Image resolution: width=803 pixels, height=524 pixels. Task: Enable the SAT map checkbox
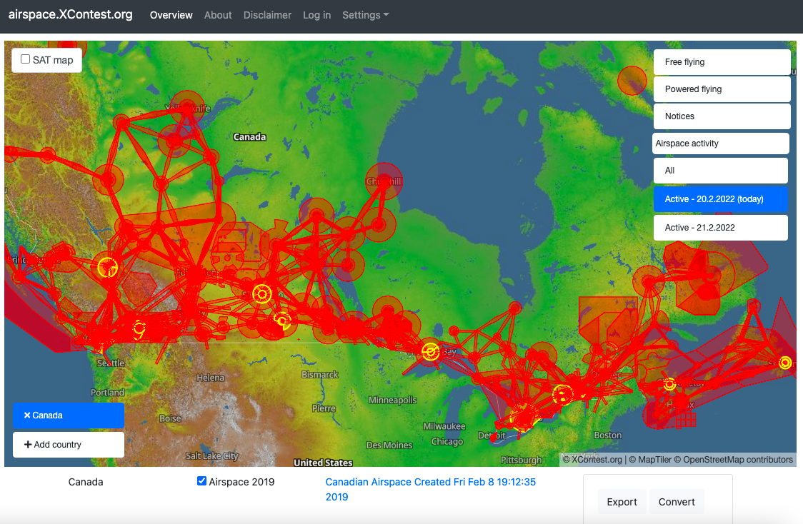[25, 59]
